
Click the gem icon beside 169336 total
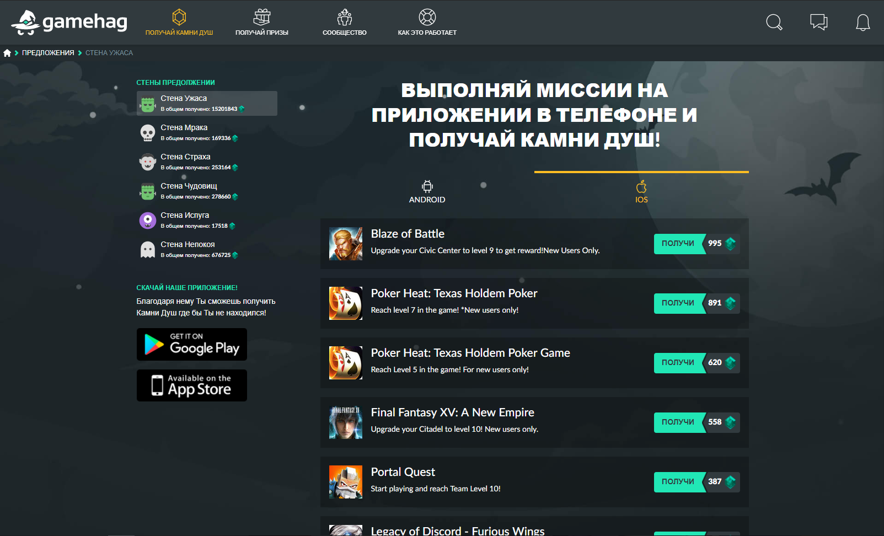pyautogui.click(x=235, y=138)
